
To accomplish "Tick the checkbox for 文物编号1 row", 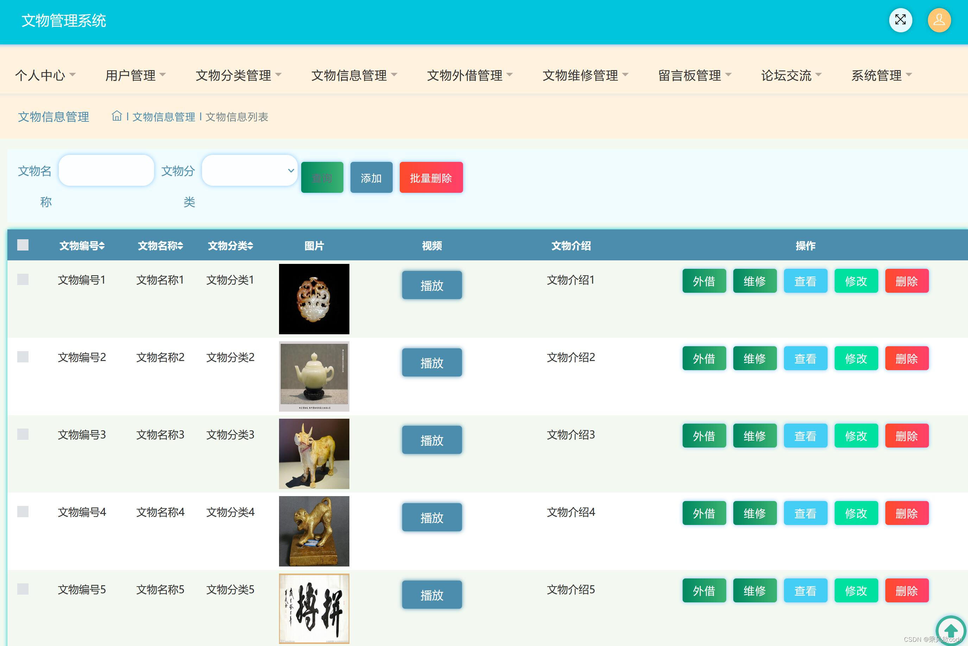I will click(23, 280).
